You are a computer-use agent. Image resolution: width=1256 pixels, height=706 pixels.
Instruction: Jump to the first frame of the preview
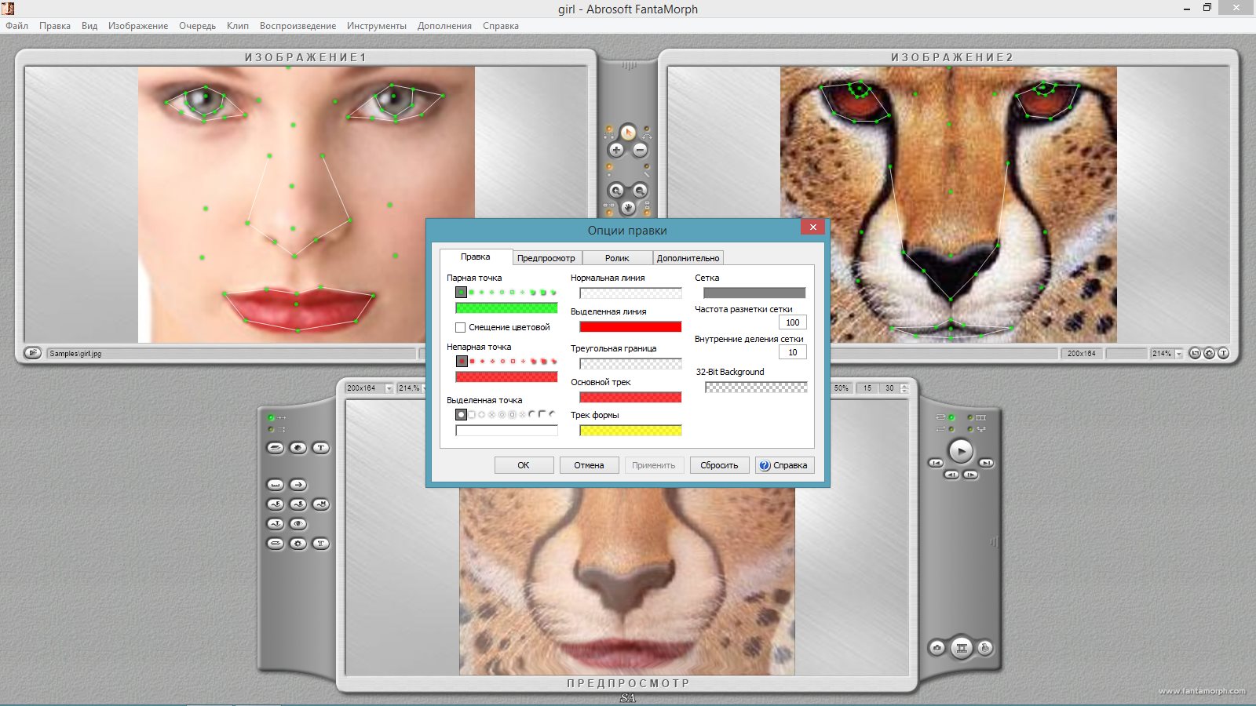936,463
